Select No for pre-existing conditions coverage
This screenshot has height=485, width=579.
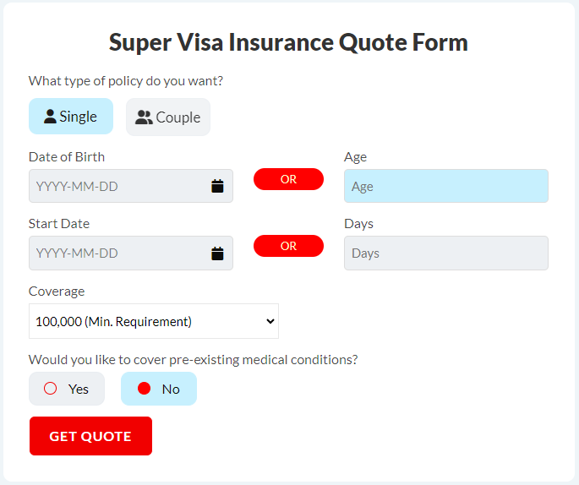(159, 389)
